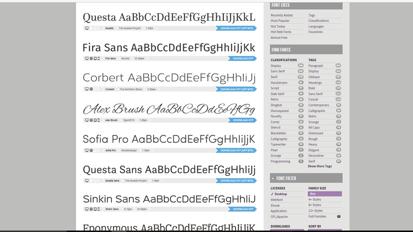Download Questa OTF off site
Viewport: 413px width, 232px height.
point(236,28)
